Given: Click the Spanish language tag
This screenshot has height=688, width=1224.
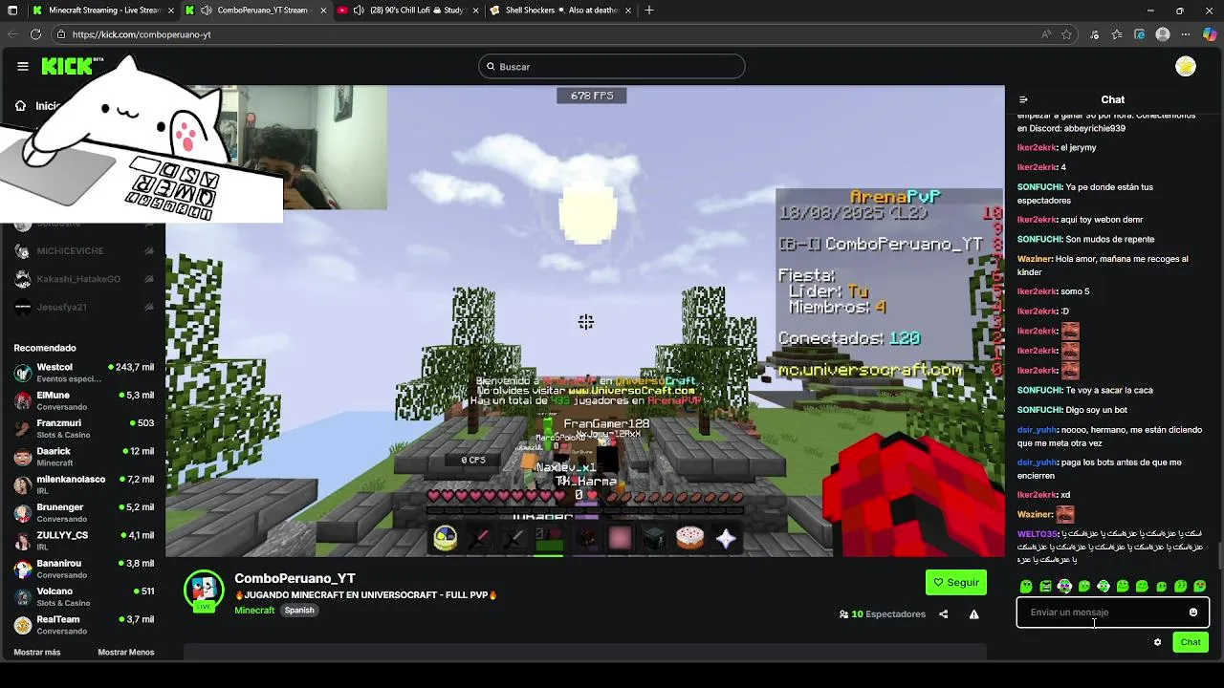Looking at the screenshot, I should coord(299,611).
